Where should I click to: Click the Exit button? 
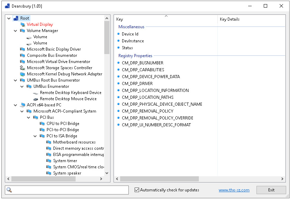271,190
